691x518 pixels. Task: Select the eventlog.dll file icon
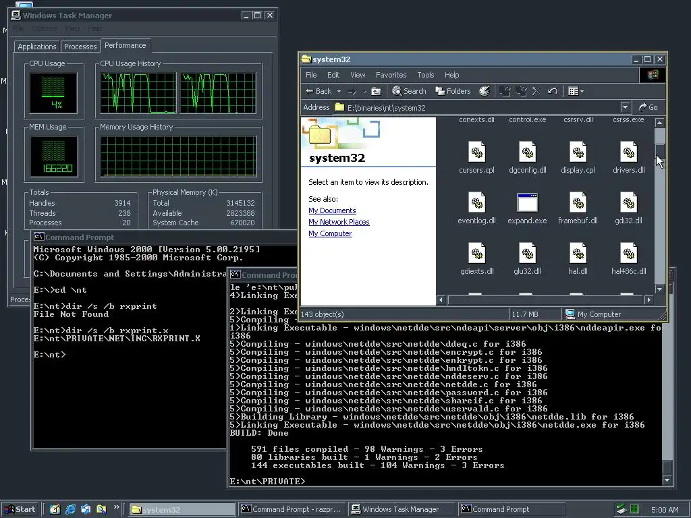tap(476, 203)
